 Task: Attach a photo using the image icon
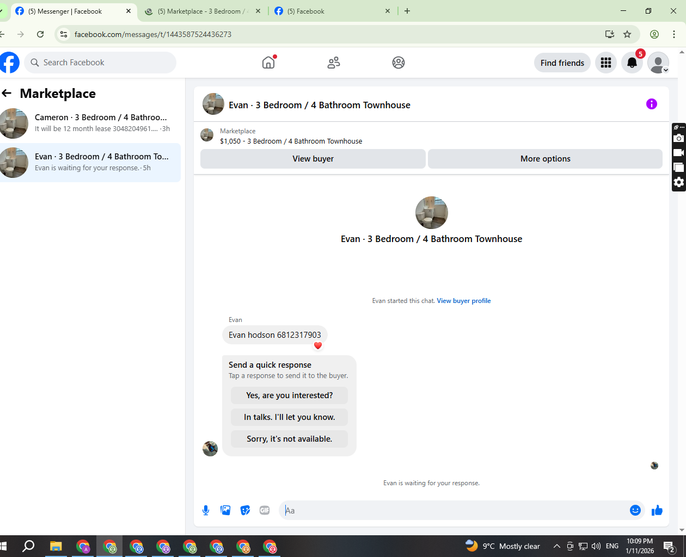point(225,510)
